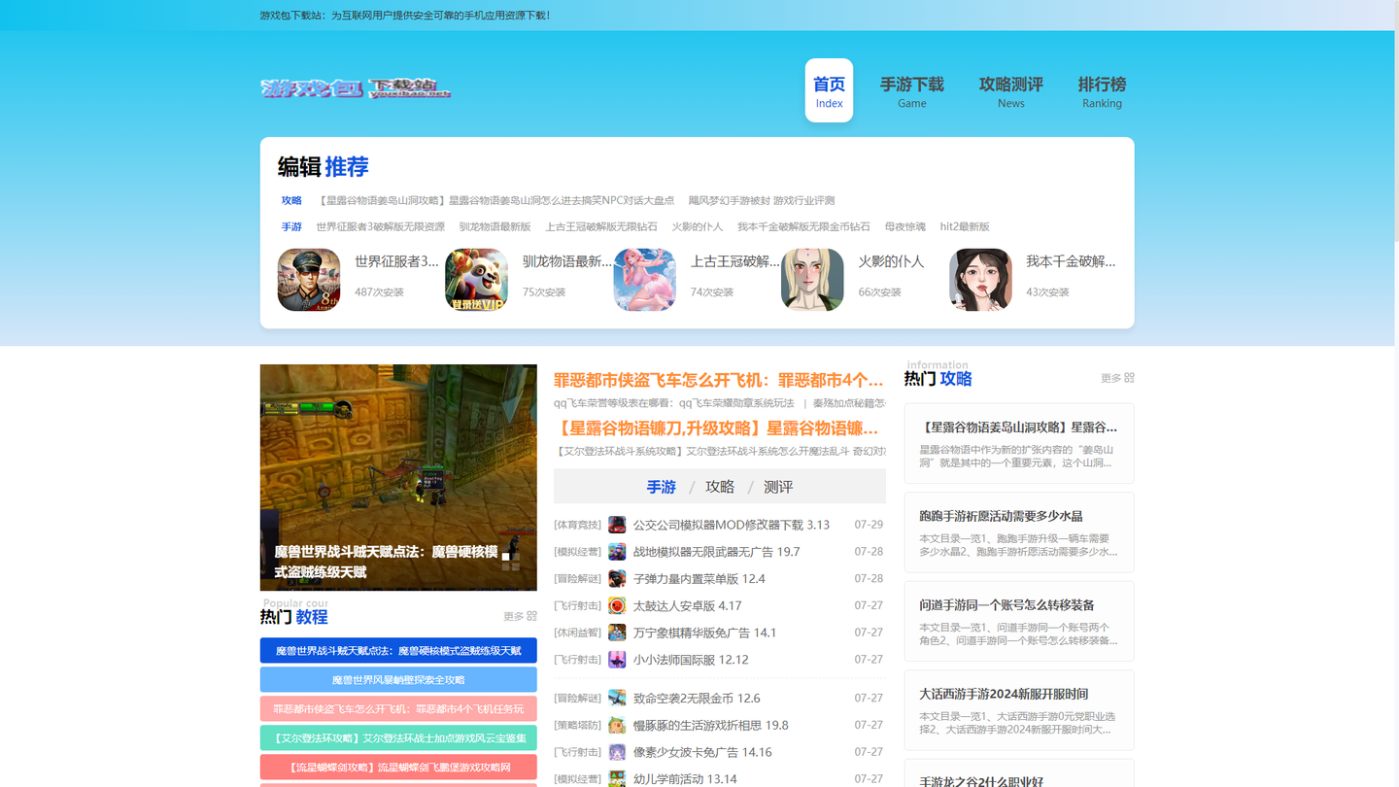
Task: Open 致命空袭2无限金币 12.6 link
Action: (x=697, y=698)
